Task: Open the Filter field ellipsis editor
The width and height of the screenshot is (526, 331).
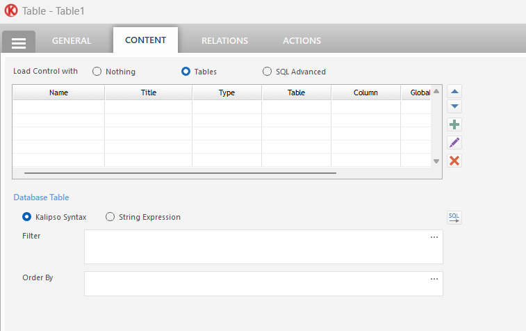Action: point(434,237)
